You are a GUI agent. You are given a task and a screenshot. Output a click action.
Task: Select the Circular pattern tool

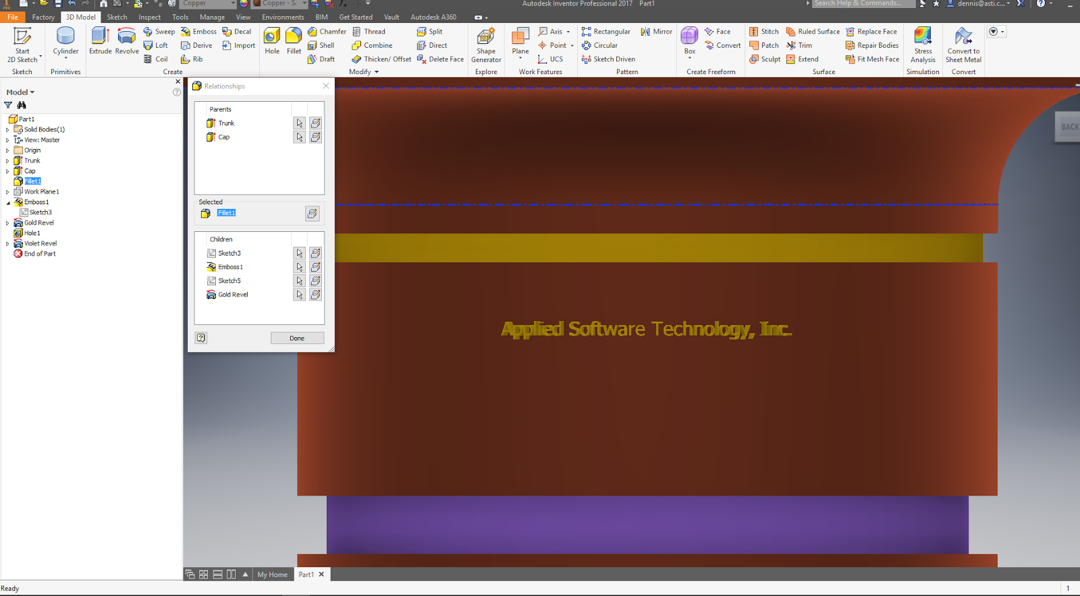pyautogui.click(x=599, y=45)
